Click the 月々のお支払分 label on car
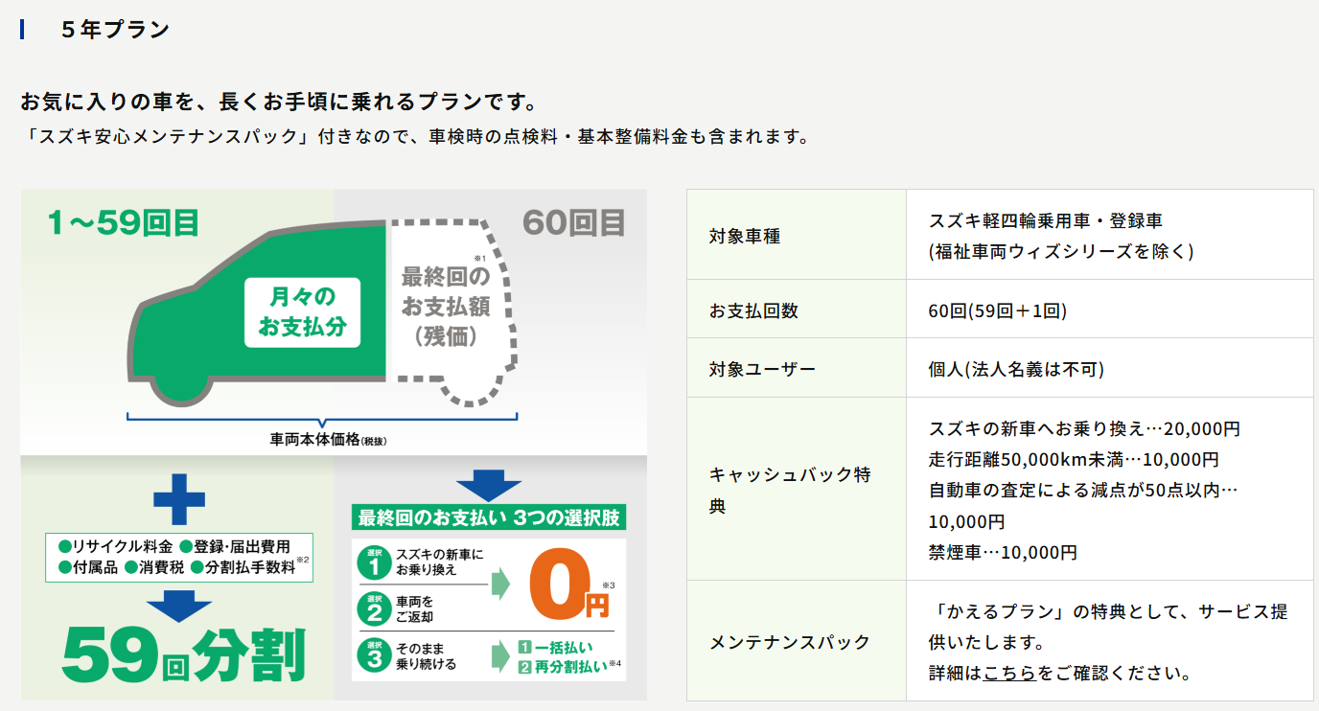Image resolution: width=1319 pixels, height=711 pixels. (302, 312)
